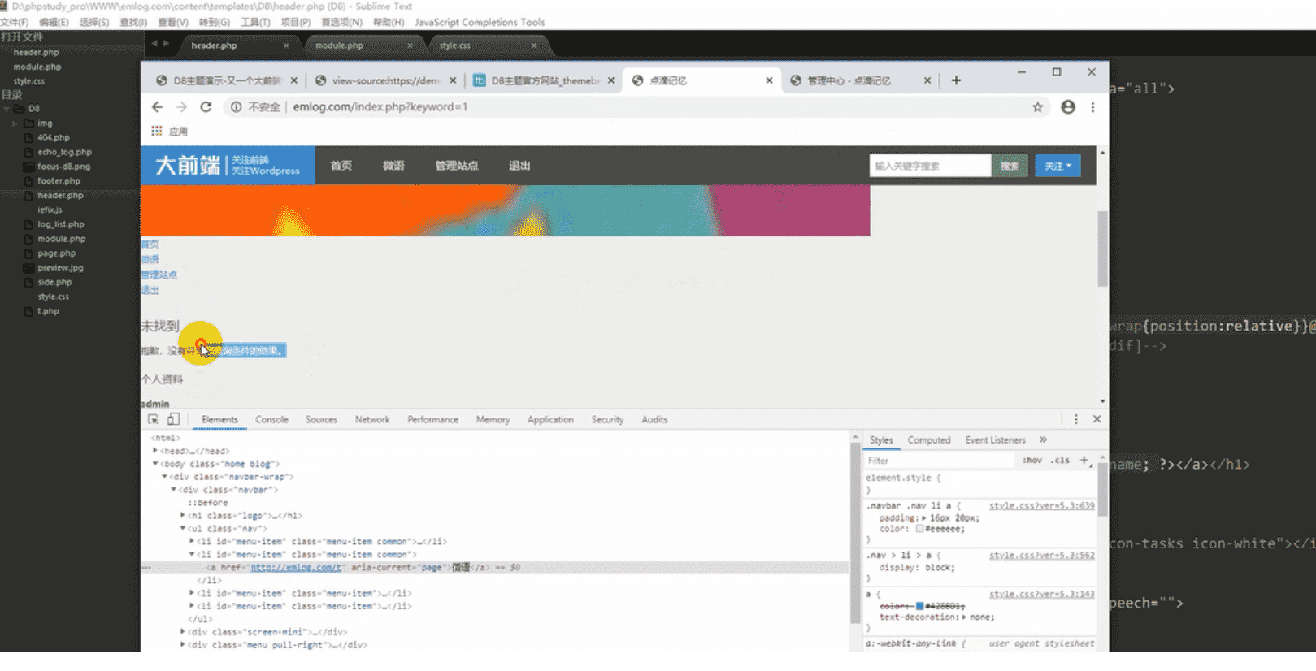Expand the img folder in sidebar
1316x671 pixels.
click(x=15, y=123)
